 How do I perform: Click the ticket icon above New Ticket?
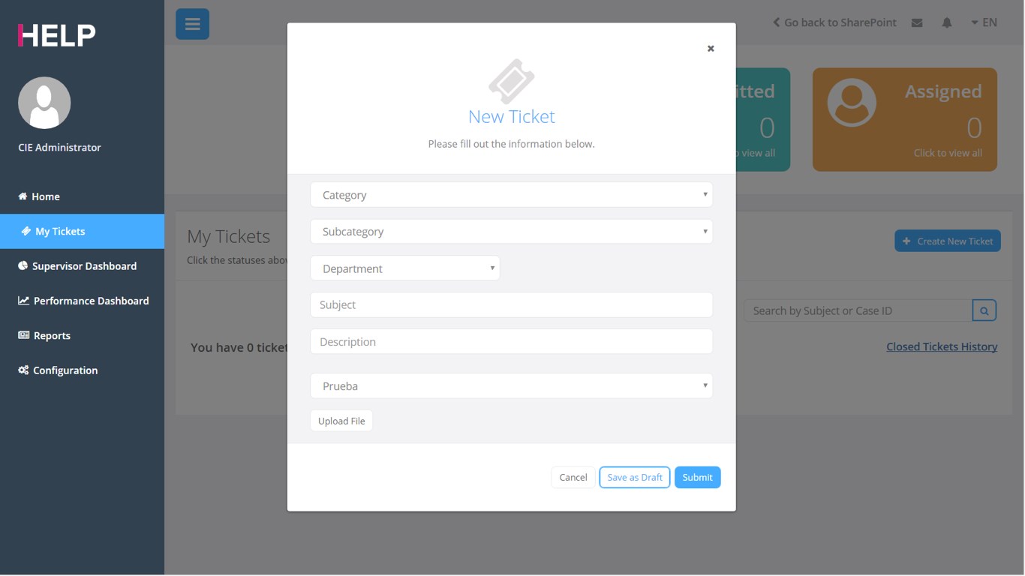pyautogui.click(x=511, y=81)
